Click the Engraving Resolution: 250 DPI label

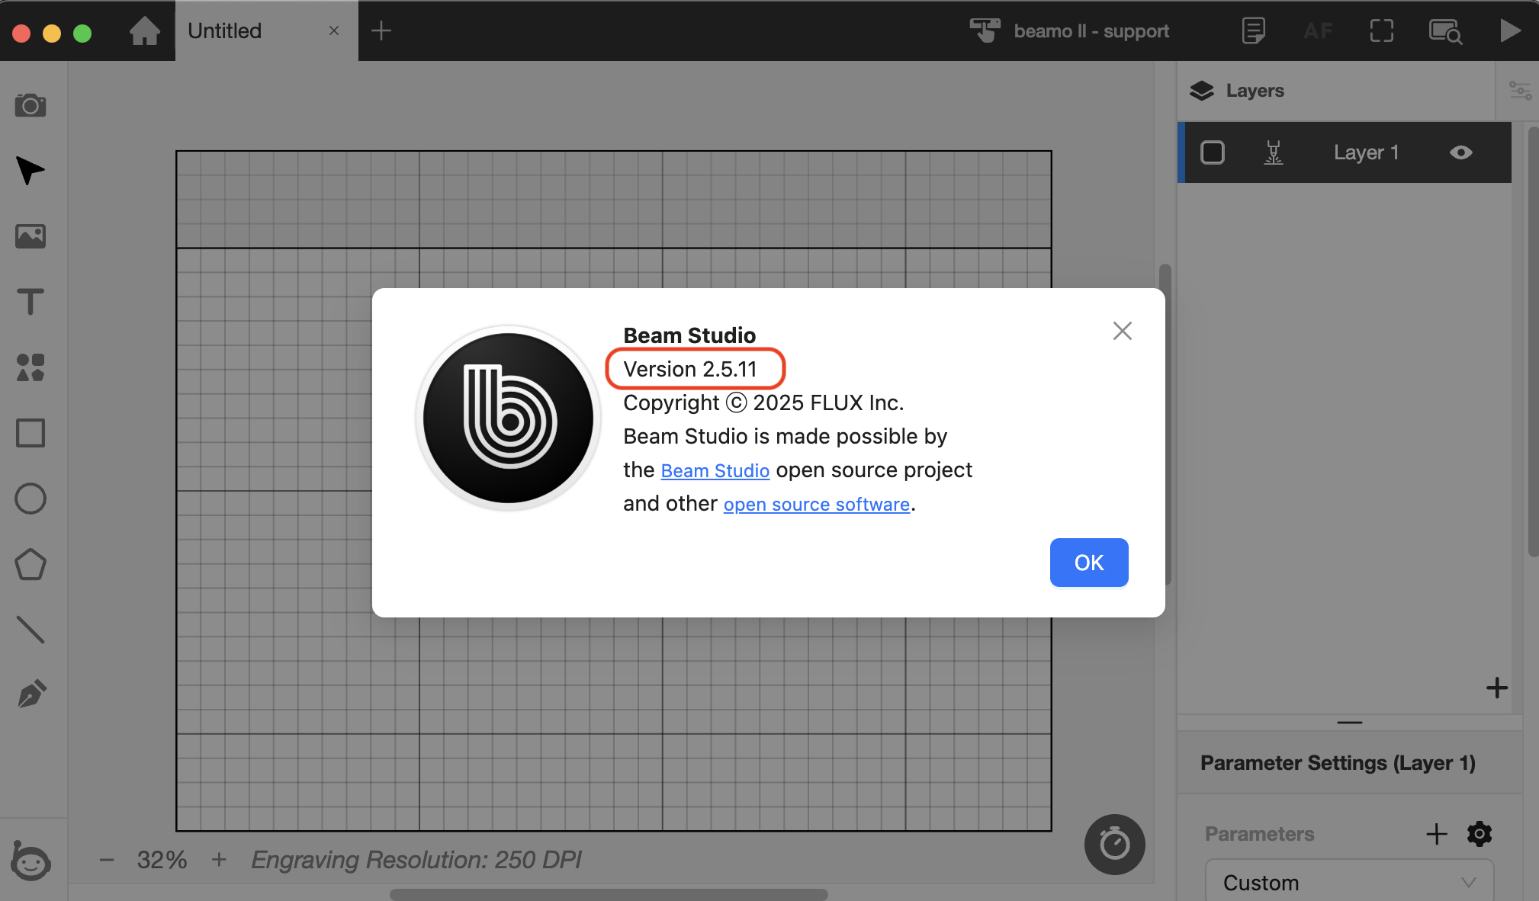pyautogui.click(x=416, y=860)
